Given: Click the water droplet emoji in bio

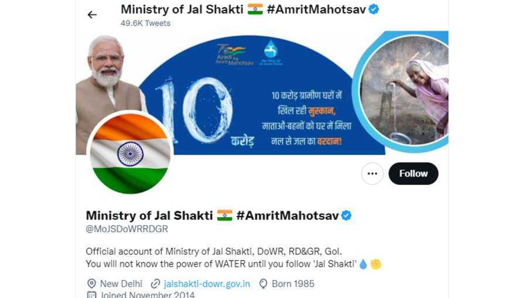Looking at the screenshot, I should 363,264.
